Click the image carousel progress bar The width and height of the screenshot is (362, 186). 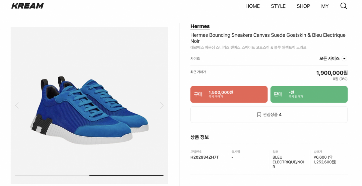click(x=89, y=175)
